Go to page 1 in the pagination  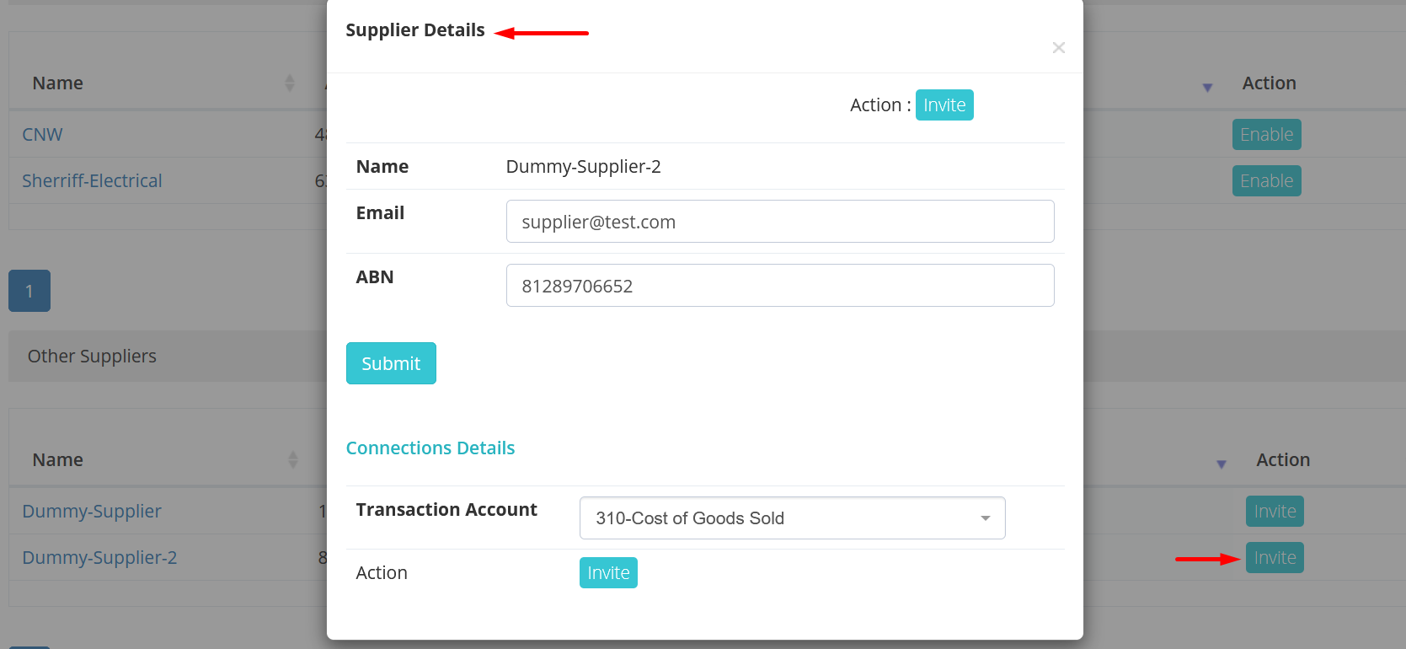coord(29,291)
